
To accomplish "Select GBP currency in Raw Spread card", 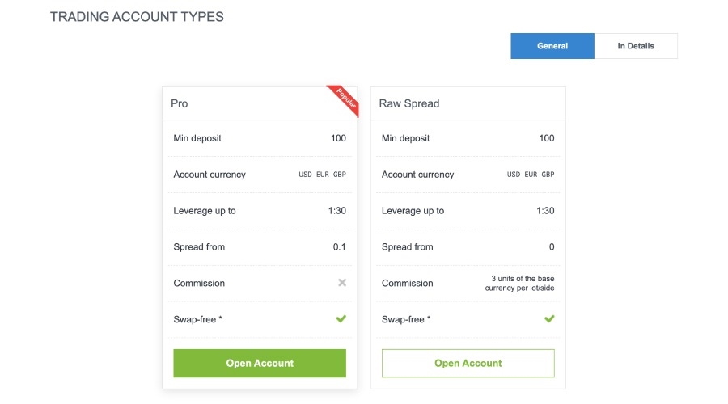I will tap(548, 175).
